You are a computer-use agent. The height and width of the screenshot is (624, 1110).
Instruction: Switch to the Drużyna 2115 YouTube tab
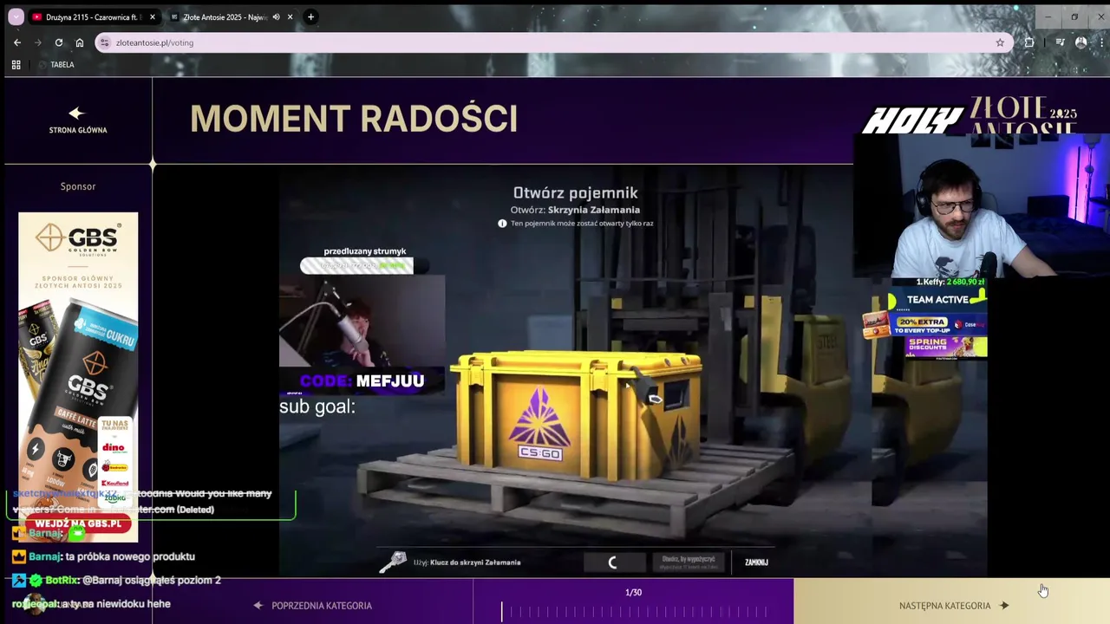[94, 16]
